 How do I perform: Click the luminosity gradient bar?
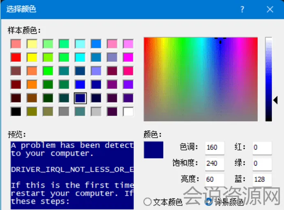click(x=268, y=74)
